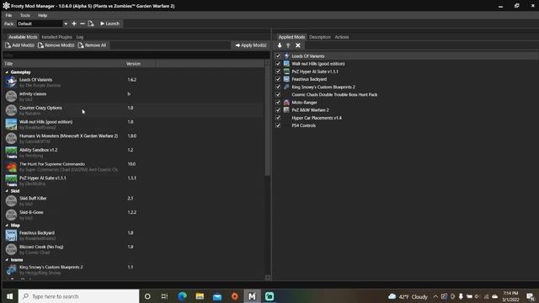Screen dimensions: 539x303
Task: Open File Explorer from taskbar
Action: [x=200, y=296]
